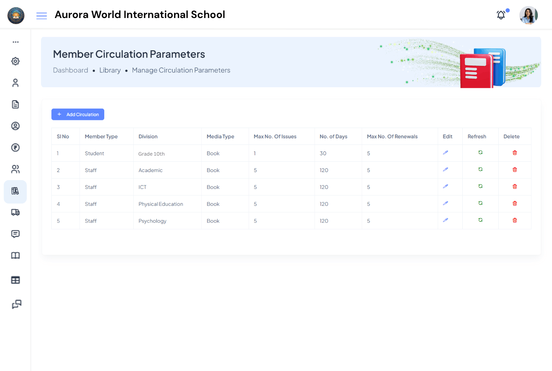The height and width of the screenshot is (371, 552).
Task: Click the notification bell icon
Action: [x=501, y=15]
